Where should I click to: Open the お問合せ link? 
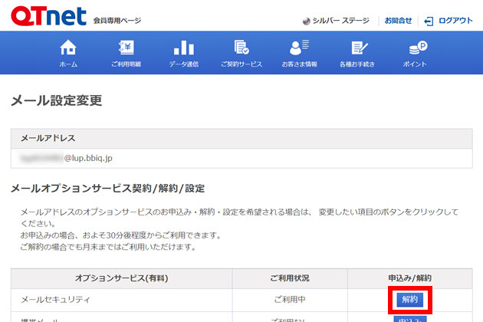coord(398,21)
